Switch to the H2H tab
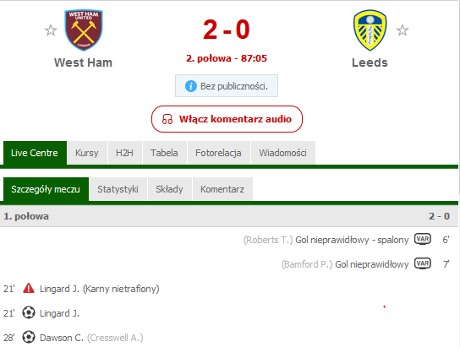 [x=124, y=153]
